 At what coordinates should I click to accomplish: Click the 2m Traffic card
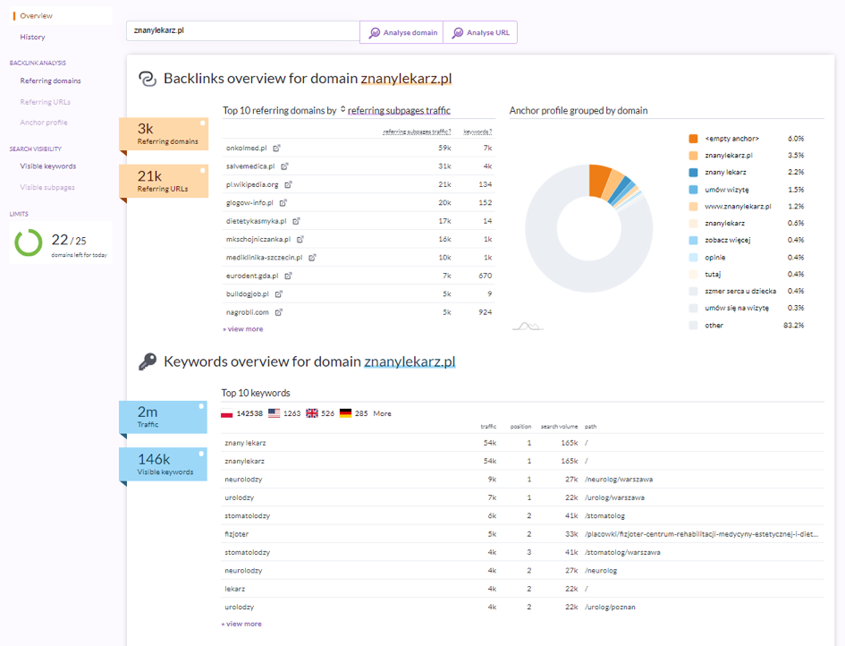[x=163, y=417]
